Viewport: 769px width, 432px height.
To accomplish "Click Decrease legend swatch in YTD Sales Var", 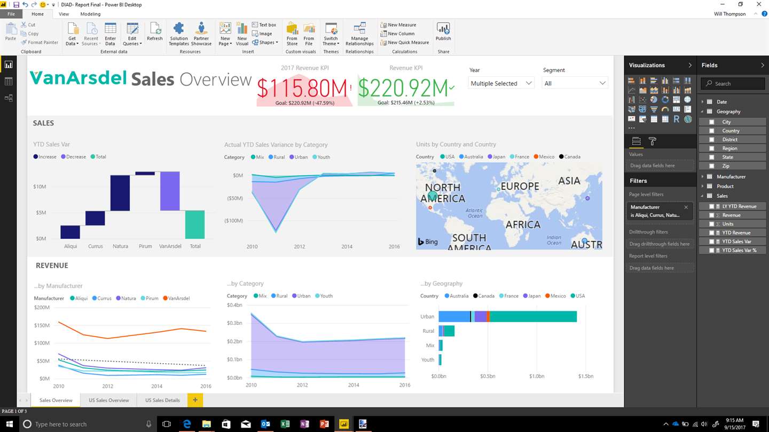I will tap(64, 157).
